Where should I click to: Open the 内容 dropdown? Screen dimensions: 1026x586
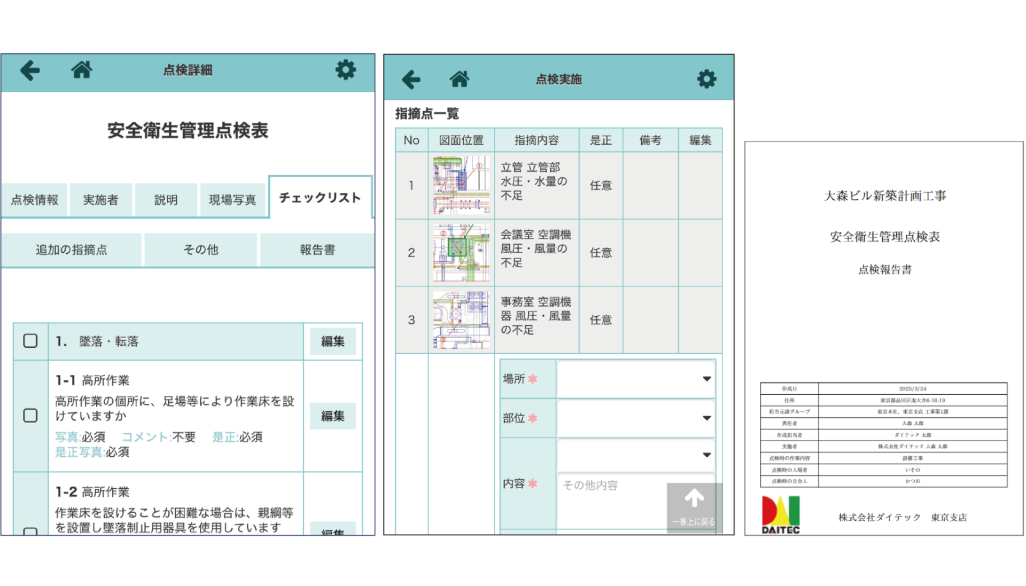636,455
